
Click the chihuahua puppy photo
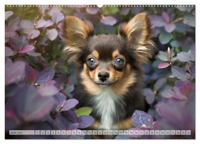100,72
